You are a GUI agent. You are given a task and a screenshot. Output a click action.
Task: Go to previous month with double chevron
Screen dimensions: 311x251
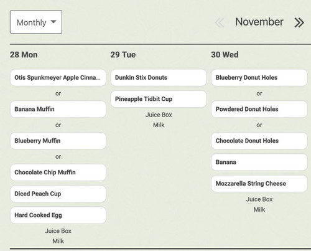220,22
